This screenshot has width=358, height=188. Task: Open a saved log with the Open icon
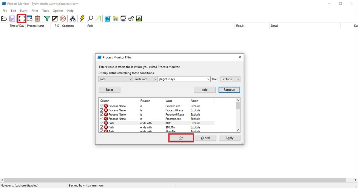coord(4,19)
